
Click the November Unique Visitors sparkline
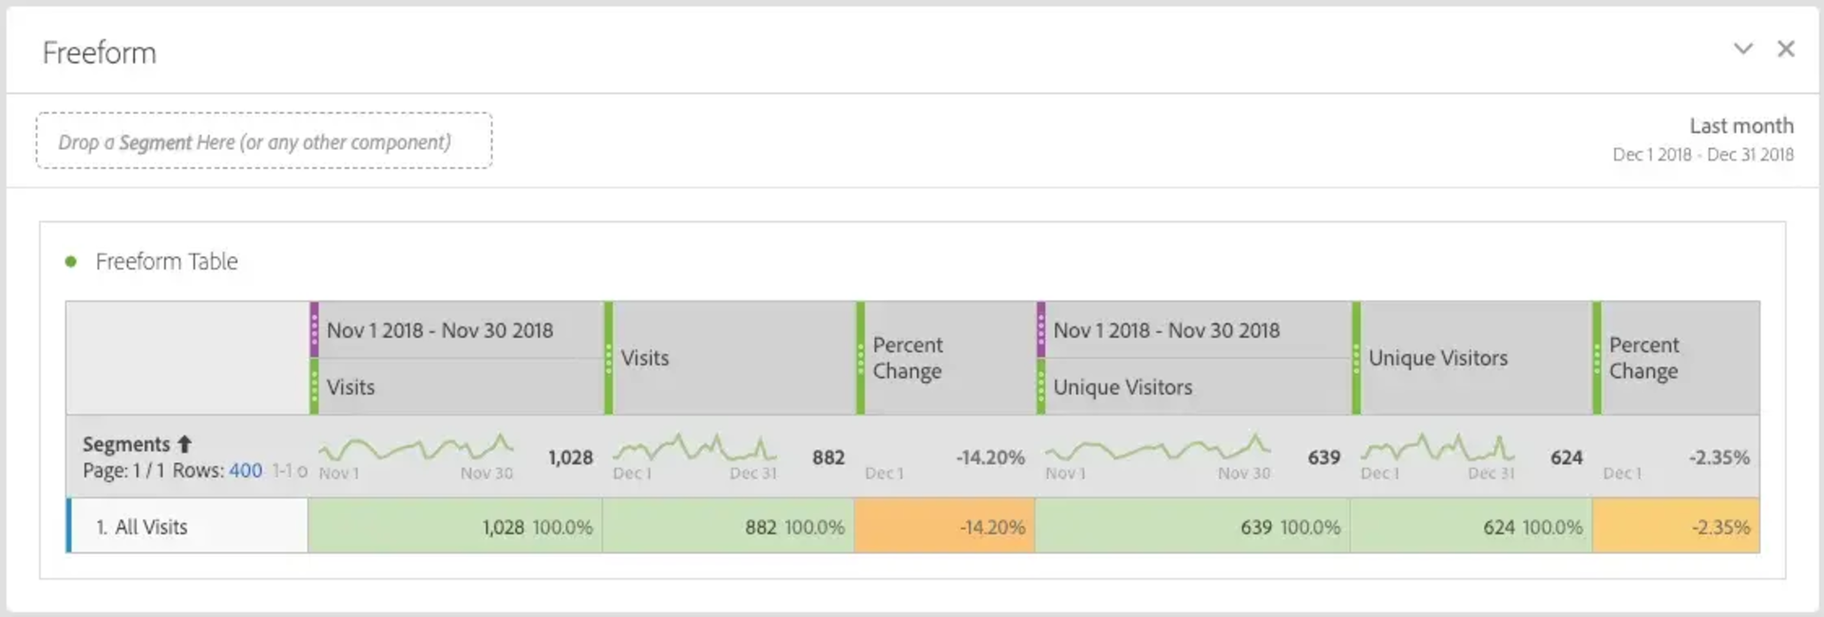pos(1157,447)
